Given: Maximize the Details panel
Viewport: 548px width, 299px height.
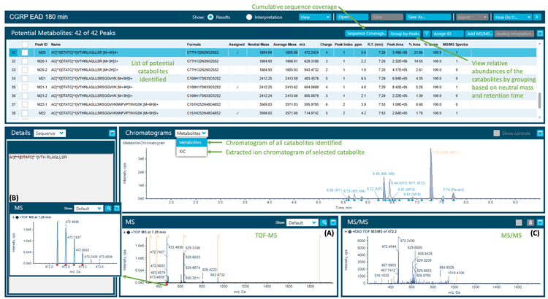Looking at the screenshot, I should (x=112, y=133).
